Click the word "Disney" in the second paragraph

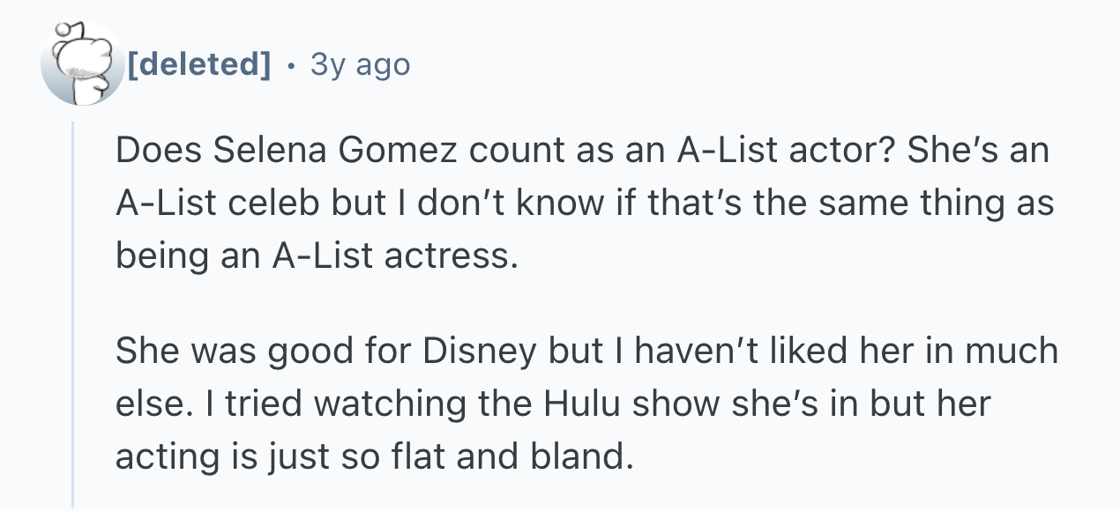click(x=481, y=351)
